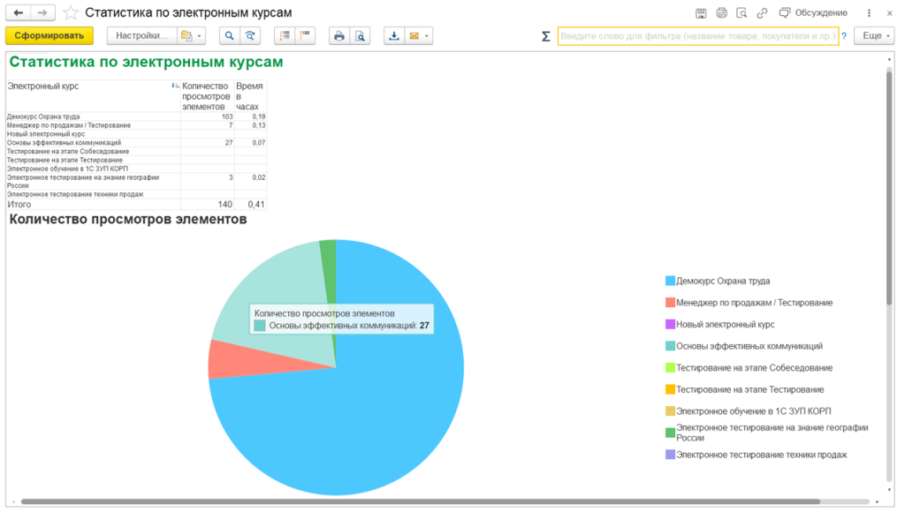The height and width of the screenshot is (512, 905).
Task: Expand the Еще menu
Action: tap(873, 36)
